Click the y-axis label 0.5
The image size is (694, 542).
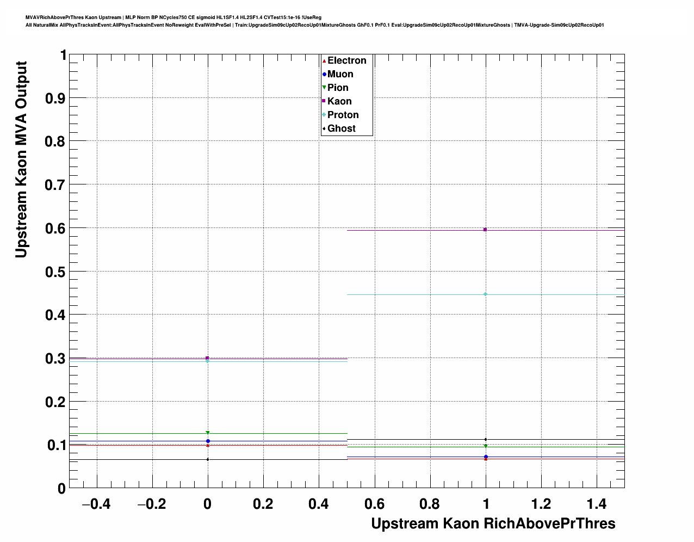(x=55, y=272)
